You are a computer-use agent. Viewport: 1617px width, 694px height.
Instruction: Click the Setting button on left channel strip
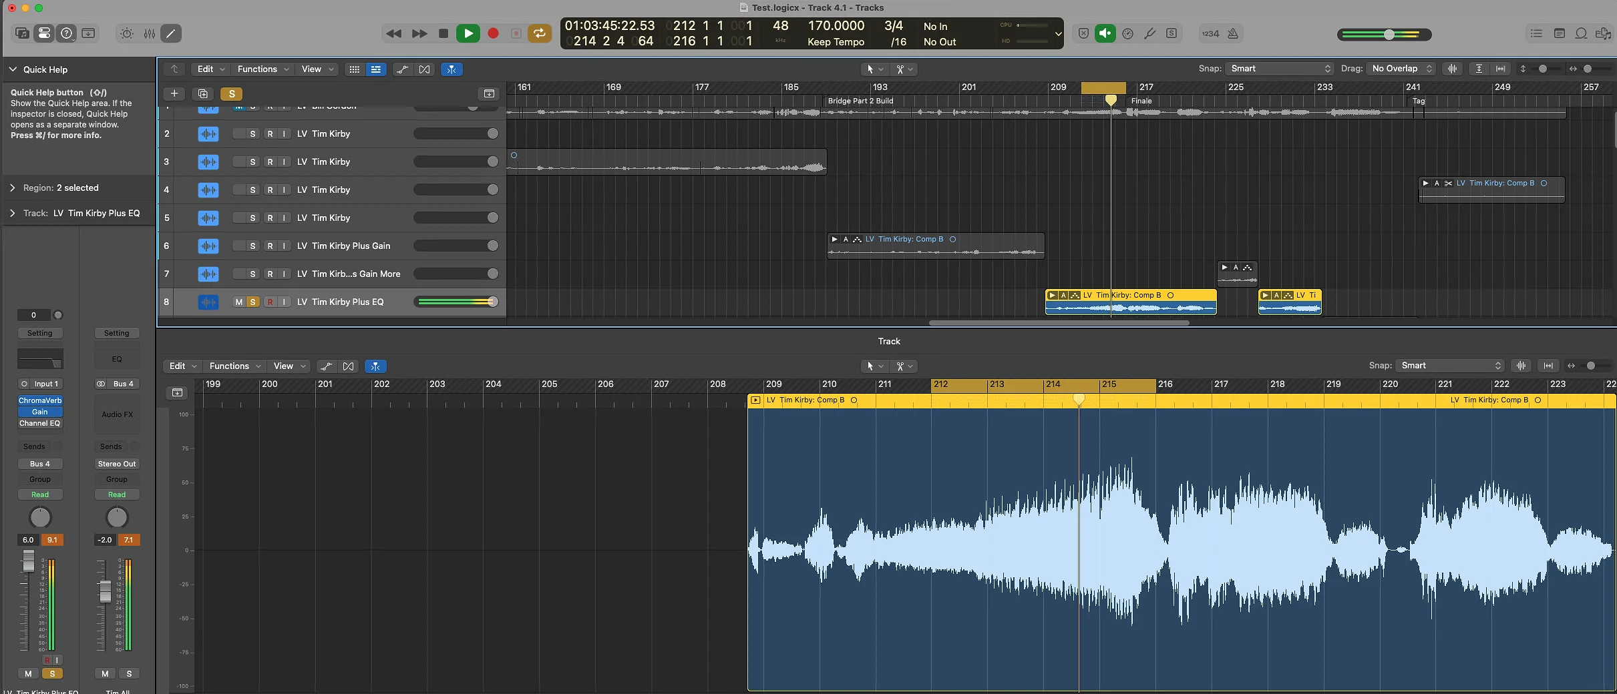(40, 333)
